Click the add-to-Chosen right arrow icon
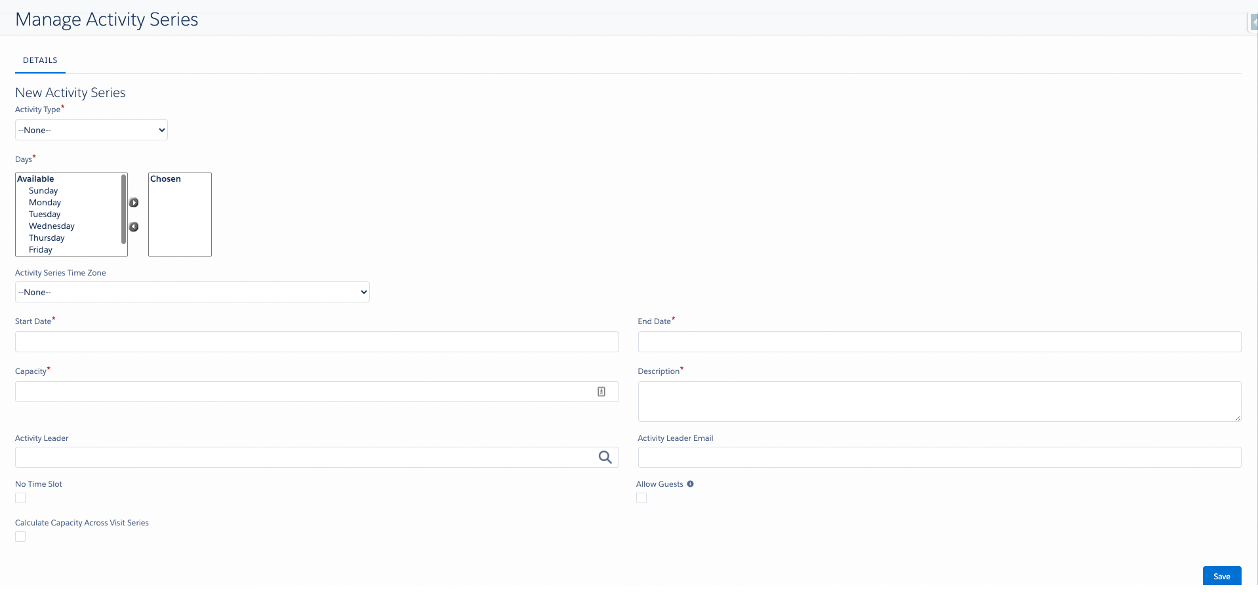This screenshot has width=1258, height=595. [x=134, y=203]
